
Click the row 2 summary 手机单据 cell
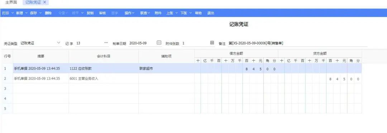pyautogui.click(x=41, y=79)
